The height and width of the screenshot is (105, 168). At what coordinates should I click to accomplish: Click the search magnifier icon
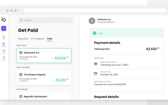[21, 20]
